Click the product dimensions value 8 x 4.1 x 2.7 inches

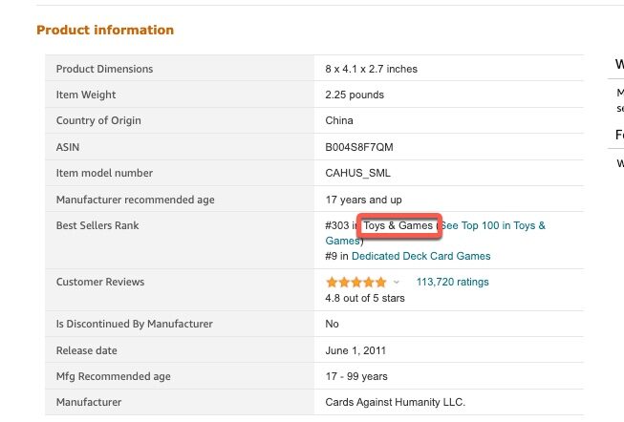tap(372, 69)
